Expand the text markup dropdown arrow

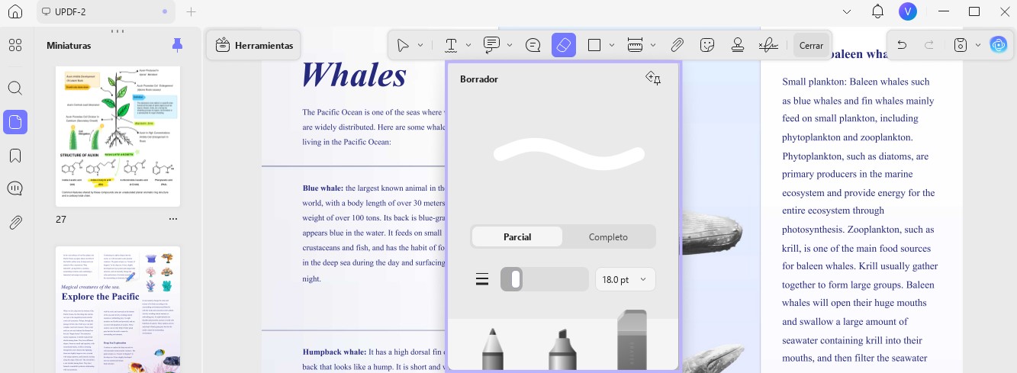[x=468, y=46]
